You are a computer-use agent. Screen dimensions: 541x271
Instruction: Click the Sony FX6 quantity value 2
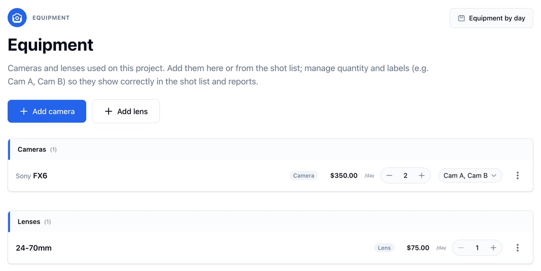point(405,176)
